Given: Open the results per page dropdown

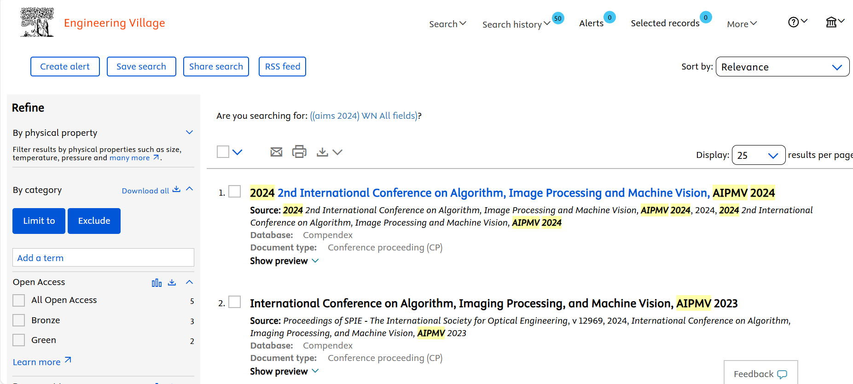Looking at the screenshot, I should click(x=758, y=155).
